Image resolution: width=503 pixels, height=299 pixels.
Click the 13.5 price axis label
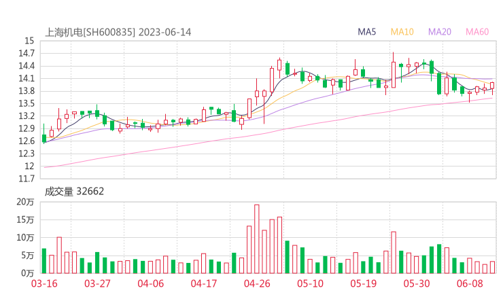[x=27, y=103]
